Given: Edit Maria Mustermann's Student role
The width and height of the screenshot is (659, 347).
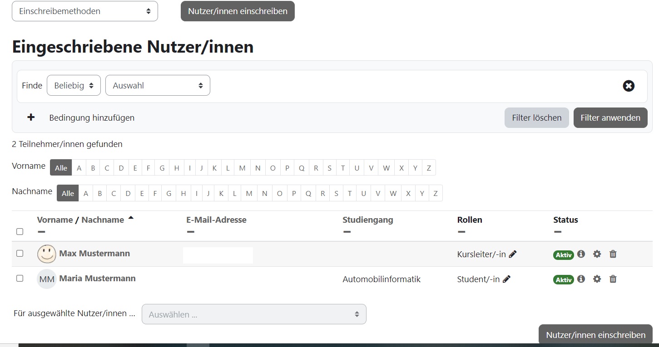Looking at the screenshot, I should pyautogui.click(x=507, y=279).
